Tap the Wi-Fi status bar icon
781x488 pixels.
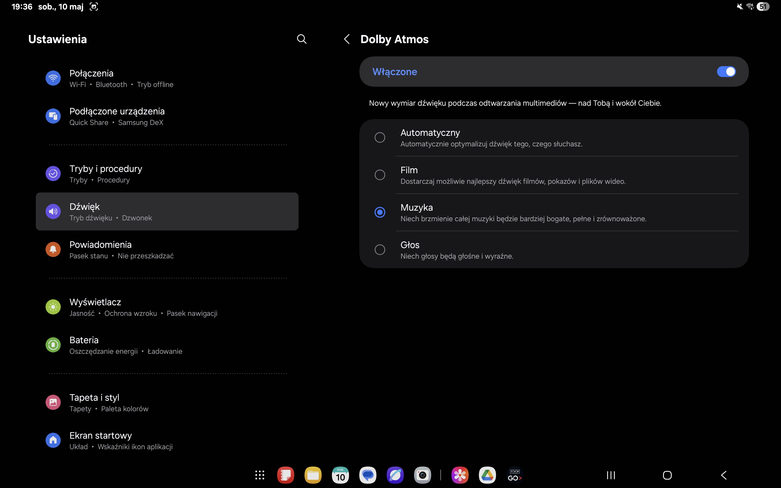(x=750, y=7)
